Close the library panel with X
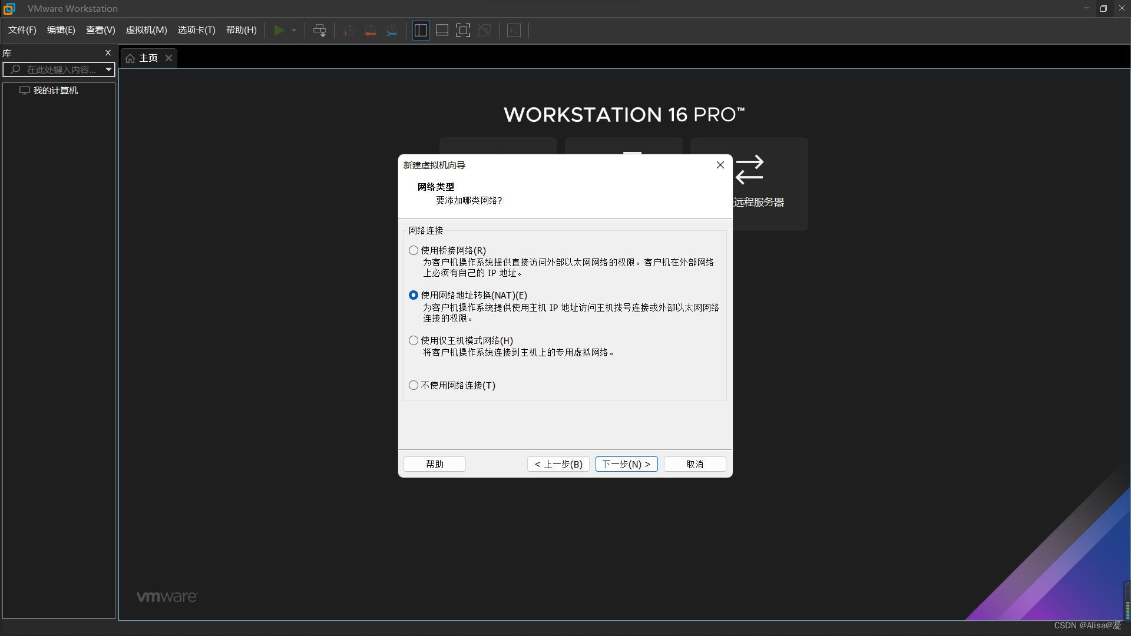This screenshot has width=1131, height=636. pos(108,53)
